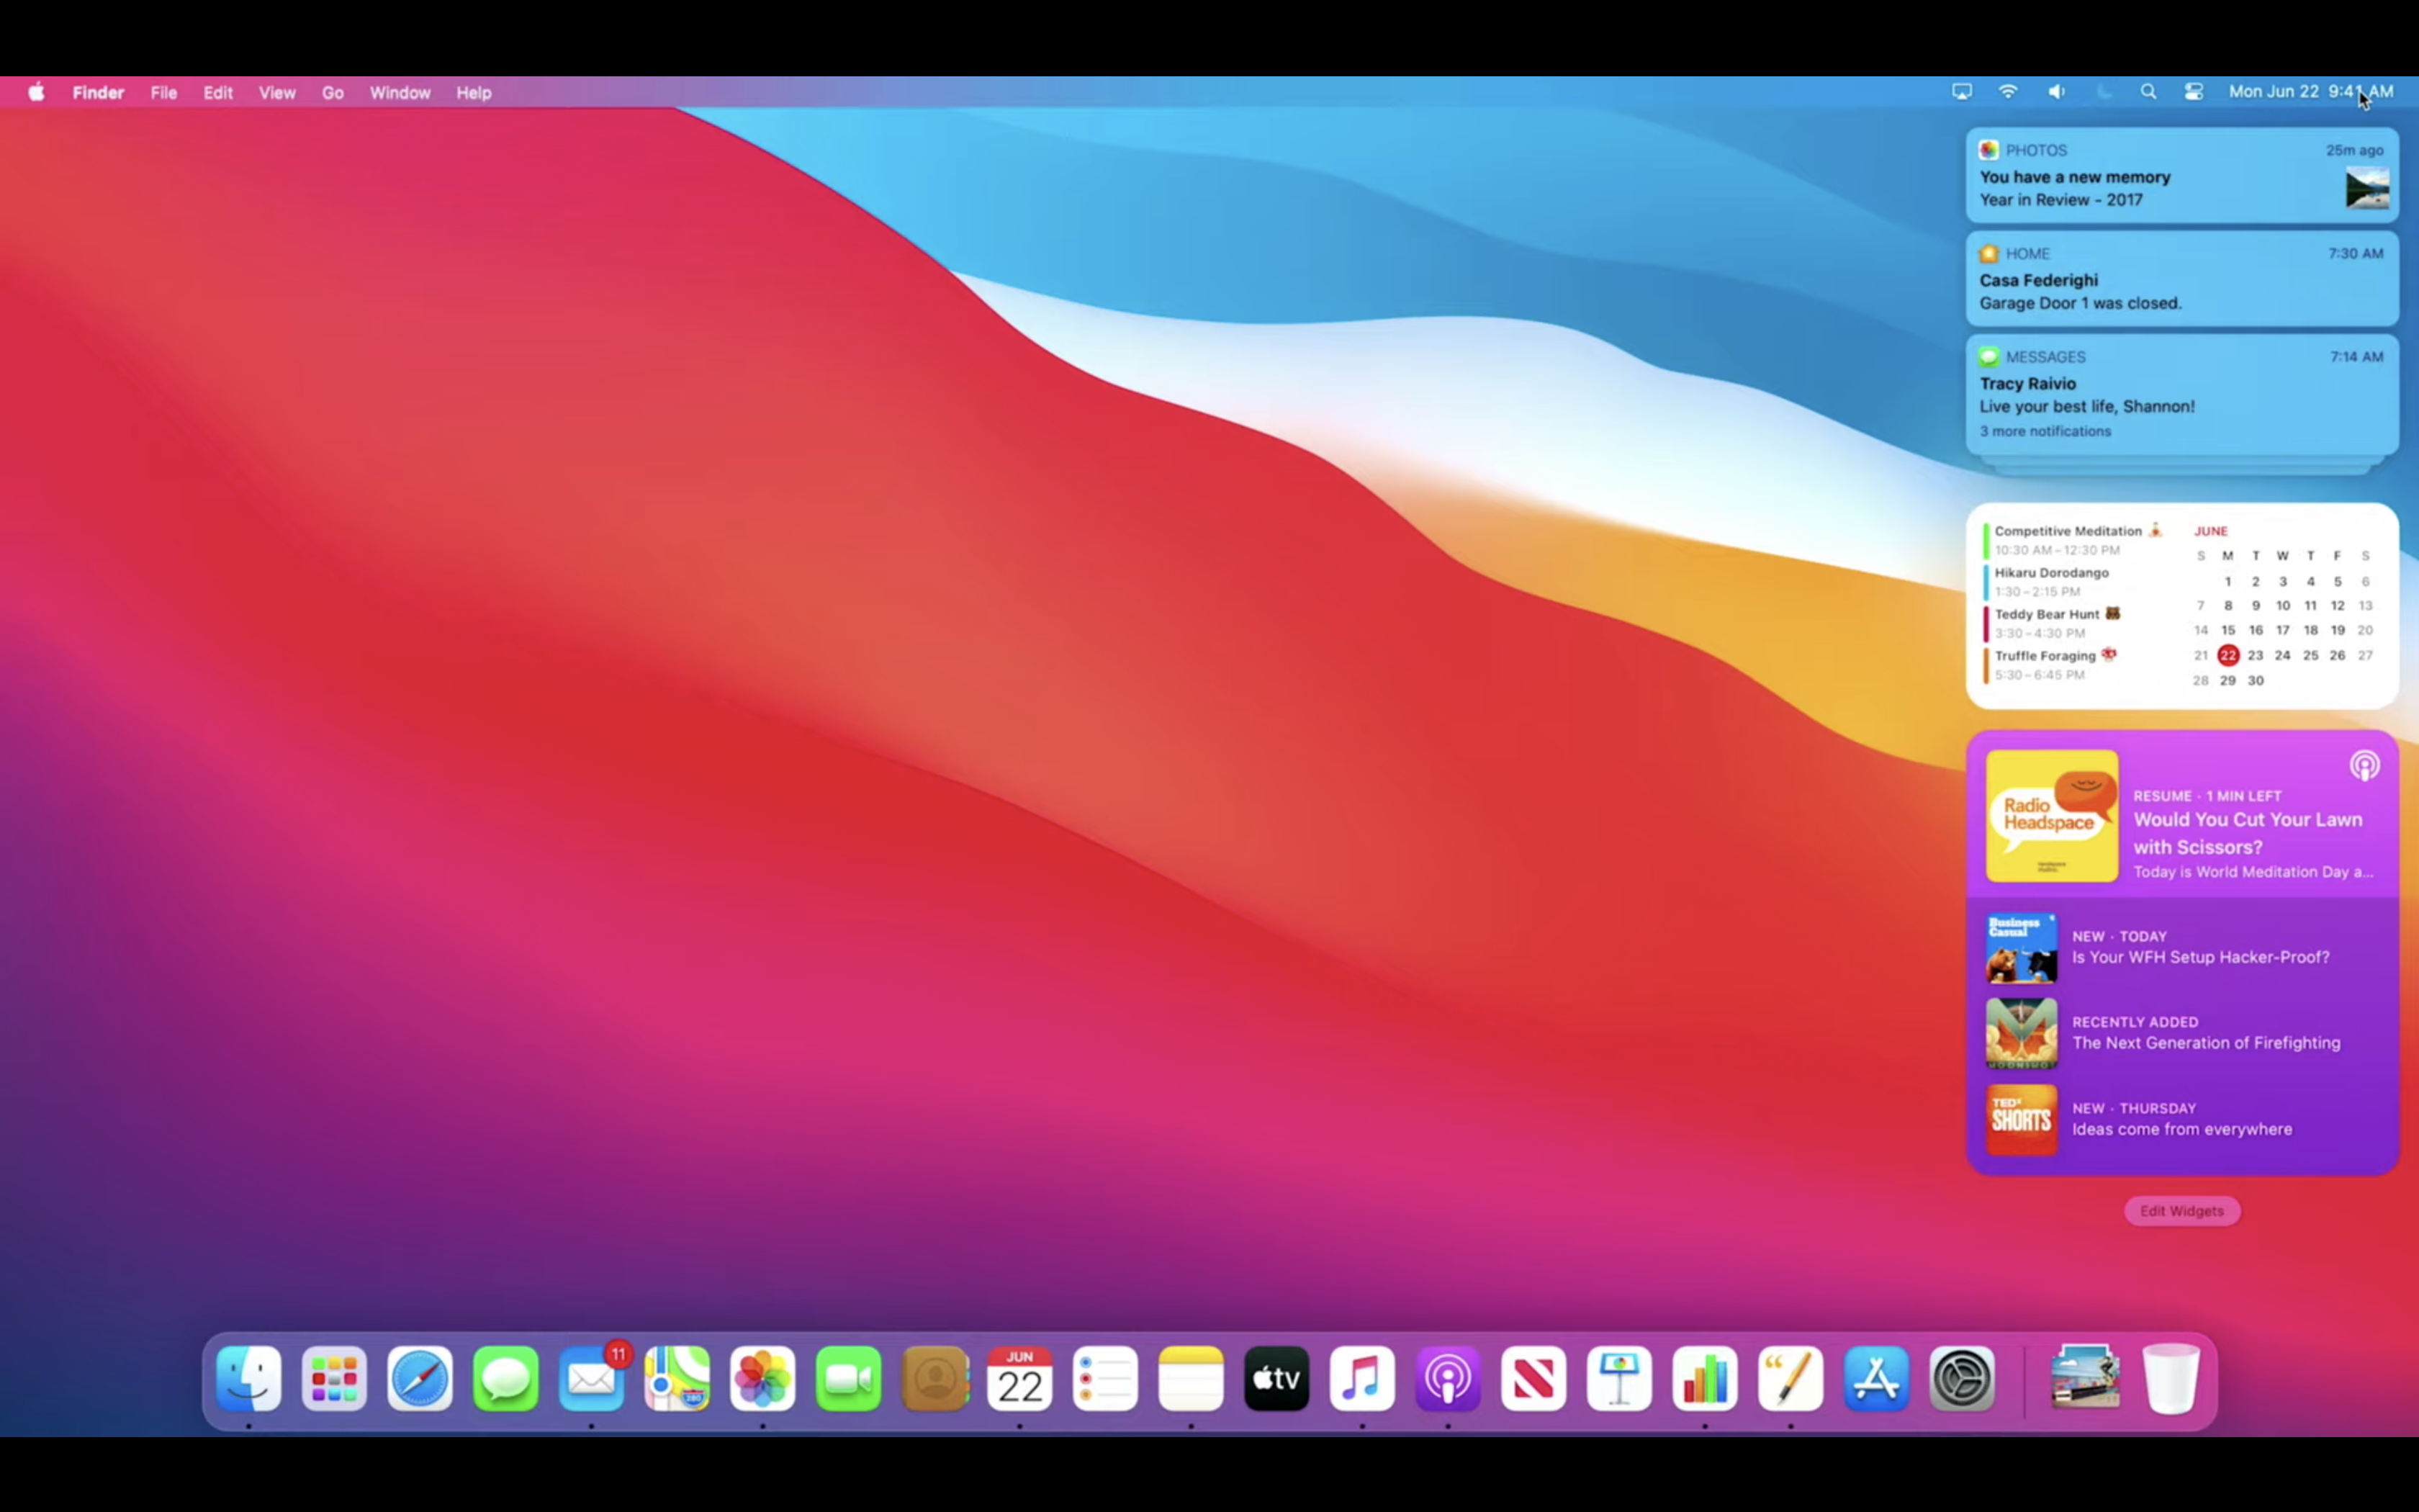Click the Edit Widgets button
2419x1512 pixels.
tap(2181, 1211)
